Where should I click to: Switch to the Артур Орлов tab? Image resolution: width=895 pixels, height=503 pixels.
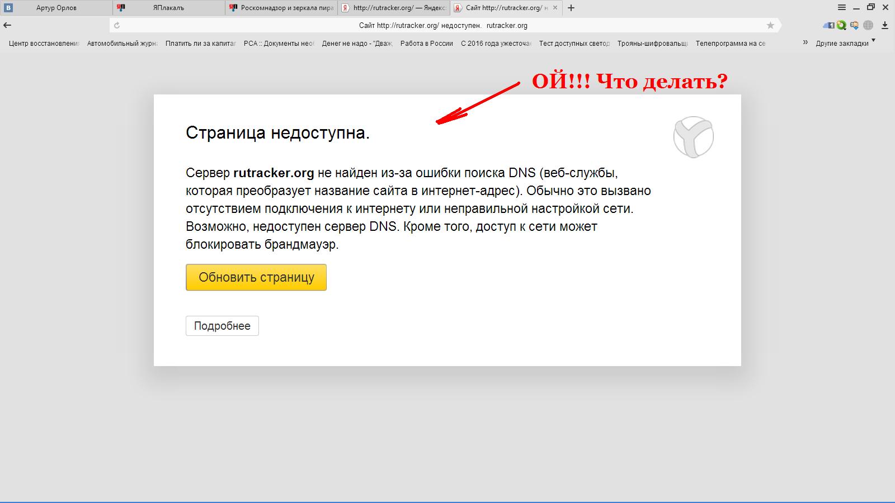[x=56, y=8]
